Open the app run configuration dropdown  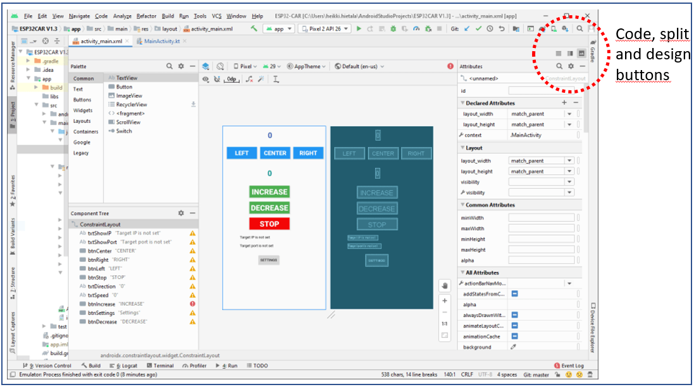coord(279,28)
